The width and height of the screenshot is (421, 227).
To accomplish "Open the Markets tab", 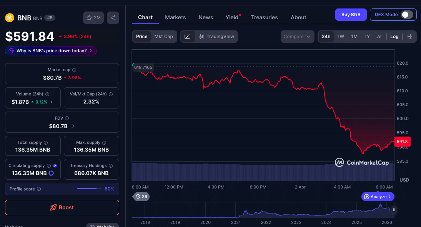I will (x=175, y=17).
